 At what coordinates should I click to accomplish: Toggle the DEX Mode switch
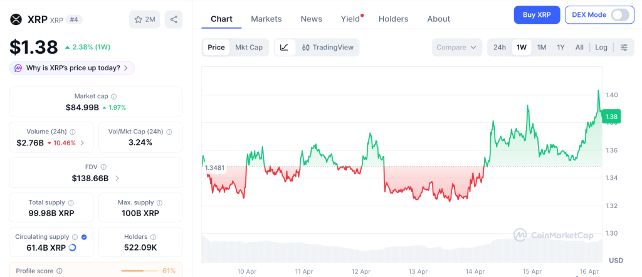[x=619, y=14]
